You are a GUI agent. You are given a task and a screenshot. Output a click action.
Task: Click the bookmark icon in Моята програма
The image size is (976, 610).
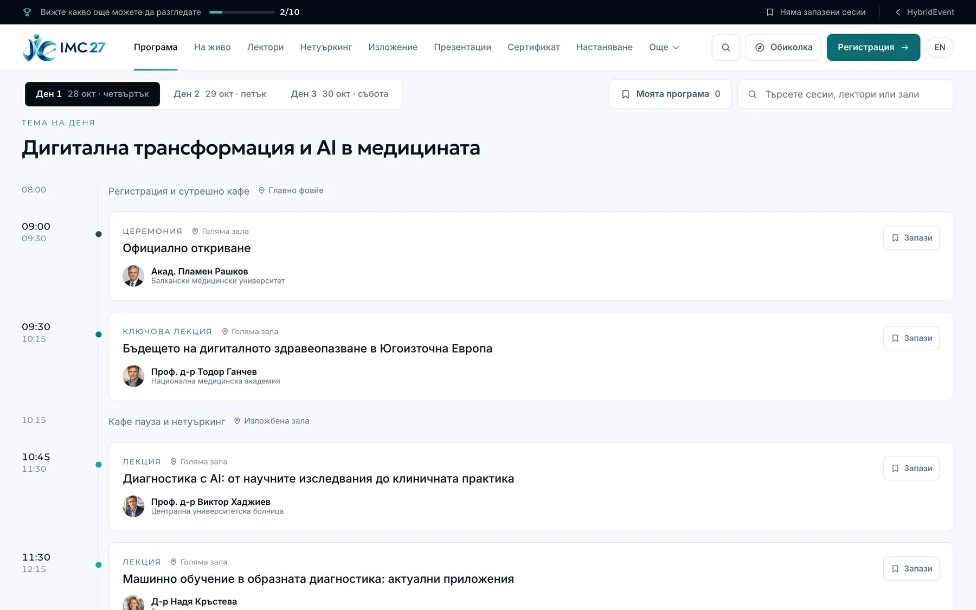(625, 94)
